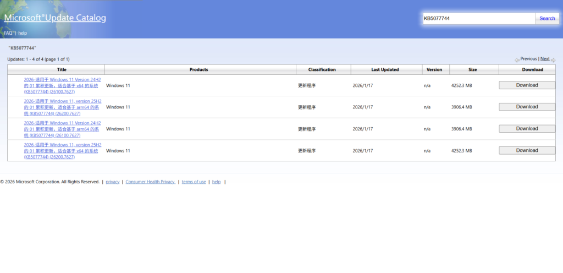Image resolution: width=563 pixels, height=273 pixels.
Task: Go to Next results page link
Action: [544, 58]
